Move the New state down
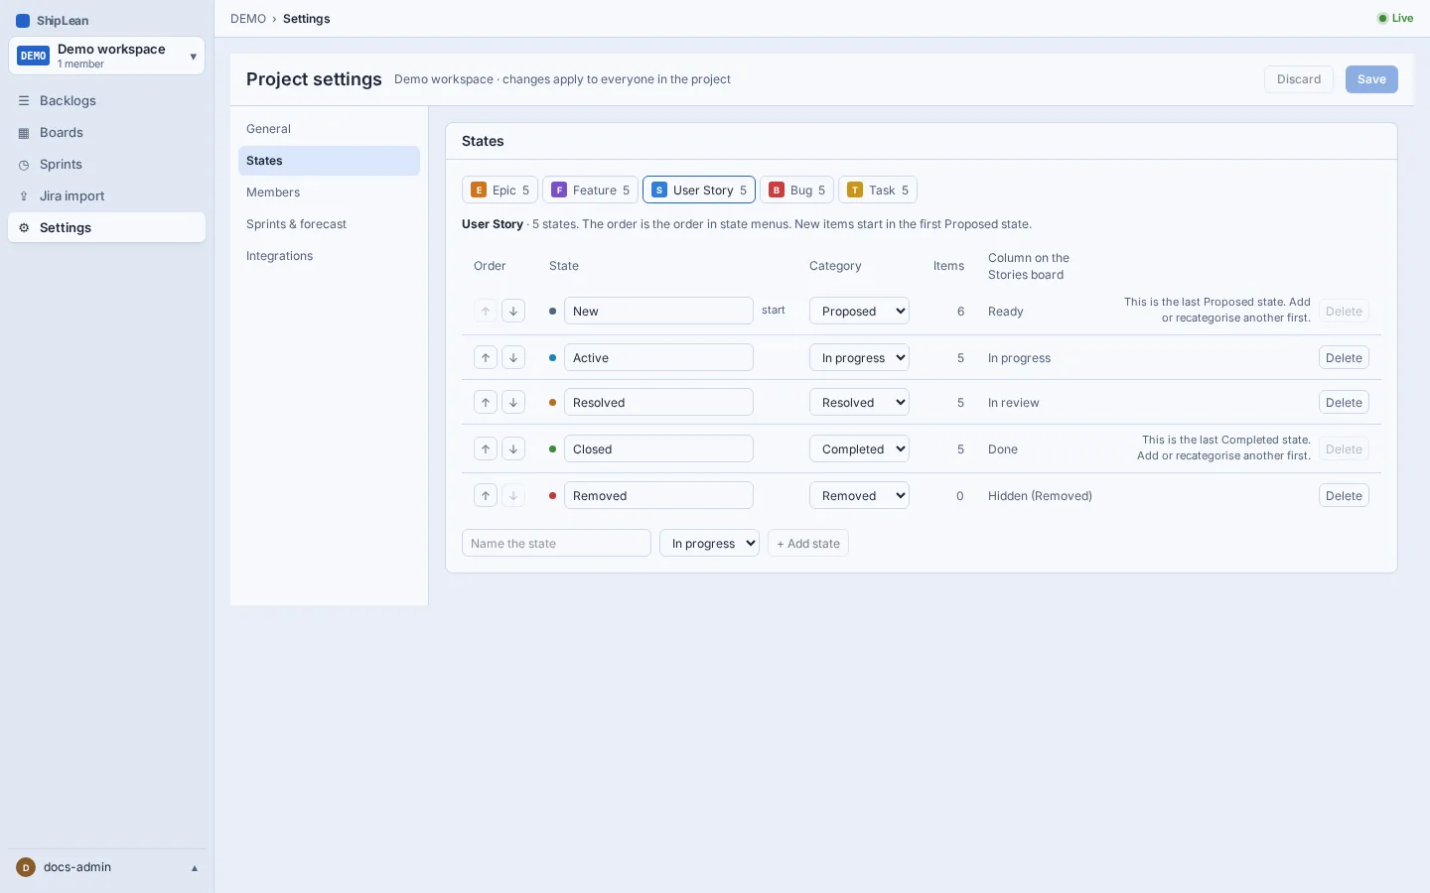Screen dimensions: 1430x893 coord(513,311)
